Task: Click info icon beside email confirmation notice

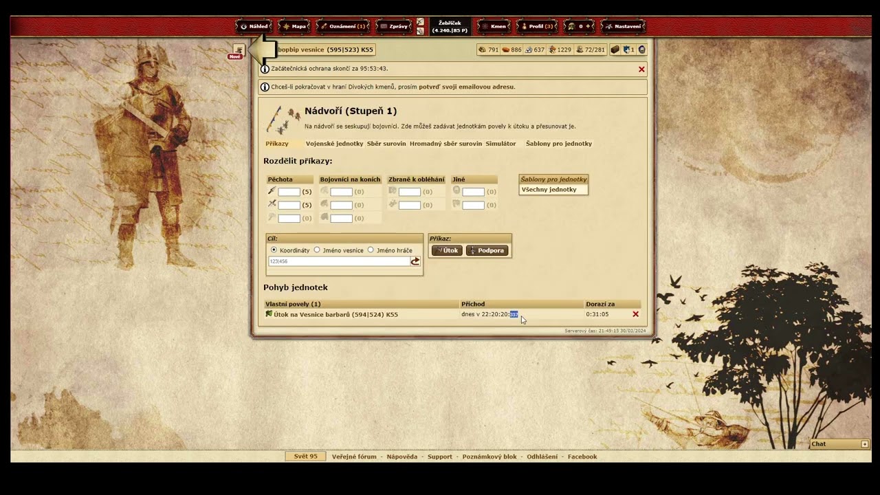Action: pyautogui.click(x=265, y=87)
